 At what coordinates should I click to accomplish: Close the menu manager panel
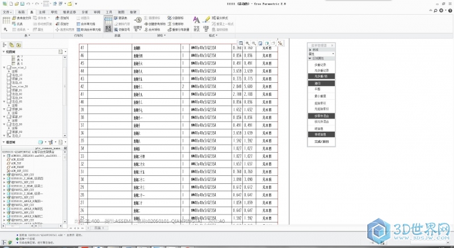click(332, 45)
